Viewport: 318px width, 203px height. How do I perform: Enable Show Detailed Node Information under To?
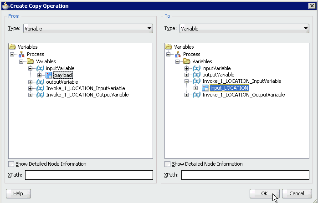(x=167, y=164)
